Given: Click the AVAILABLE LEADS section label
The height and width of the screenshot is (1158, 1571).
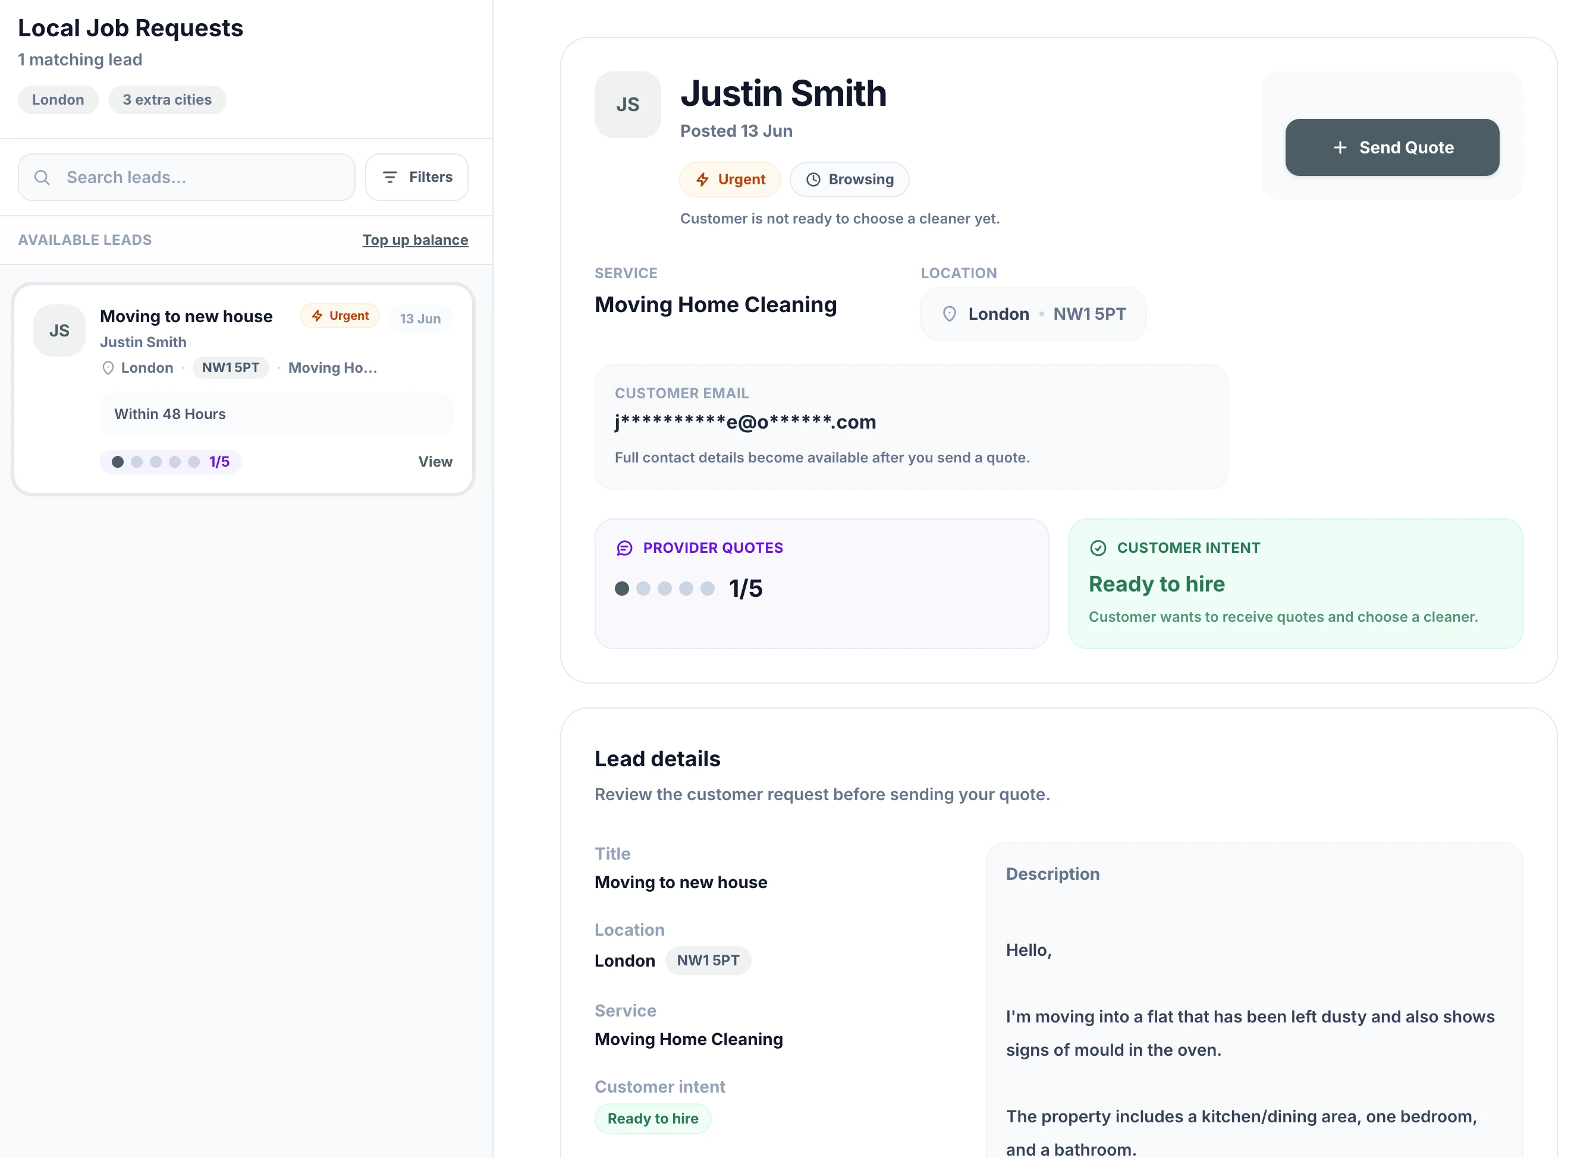Looking at the screenshot, I should [85, 240].
